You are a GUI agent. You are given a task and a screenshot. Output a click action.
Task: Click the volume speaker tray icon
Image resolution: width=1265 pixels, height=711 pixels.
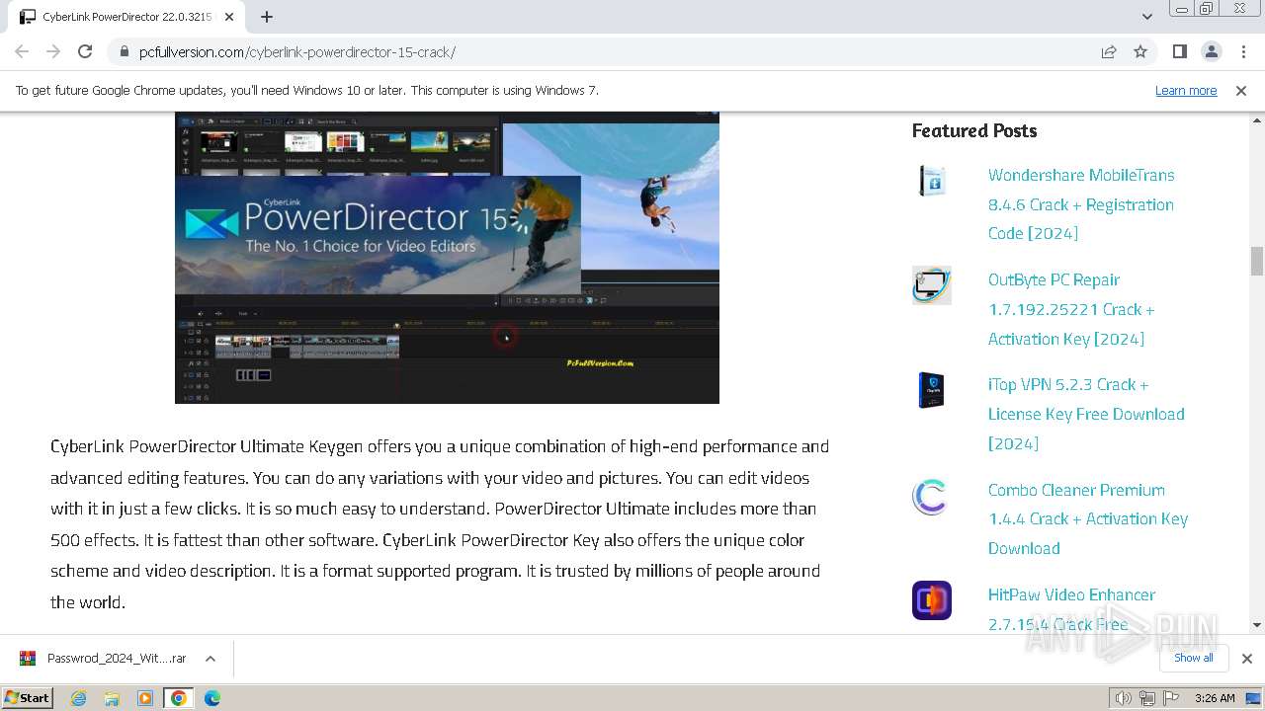click(1124, 698)
